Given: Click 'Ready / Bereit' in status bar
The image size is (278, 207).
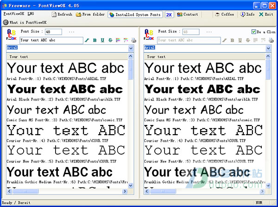Looking at the screenshot, I should pyautogui.click(x=16, y=202).
